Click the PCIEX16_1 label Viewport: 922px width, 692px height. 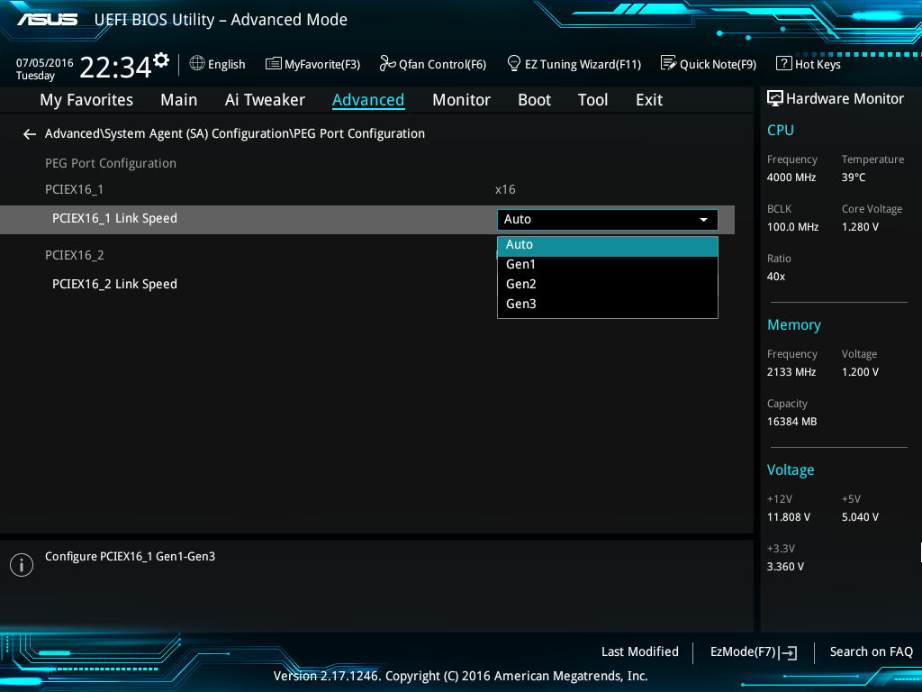pyautogui.click(x=74, y=189)
